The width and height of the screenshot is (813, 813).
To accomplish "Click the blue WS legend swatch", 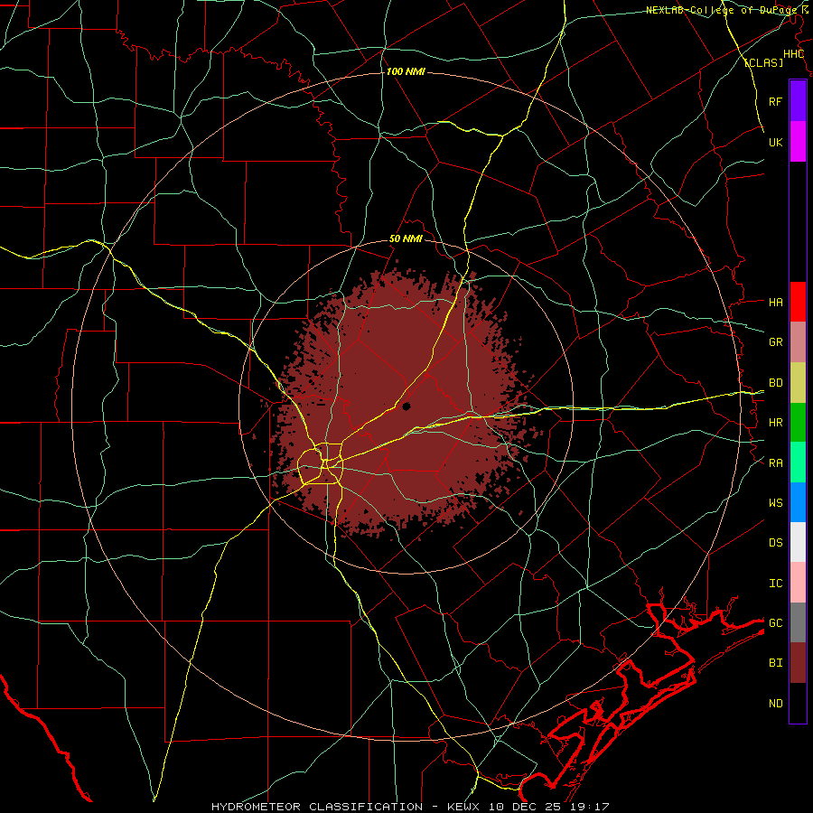I will (798, 502).
